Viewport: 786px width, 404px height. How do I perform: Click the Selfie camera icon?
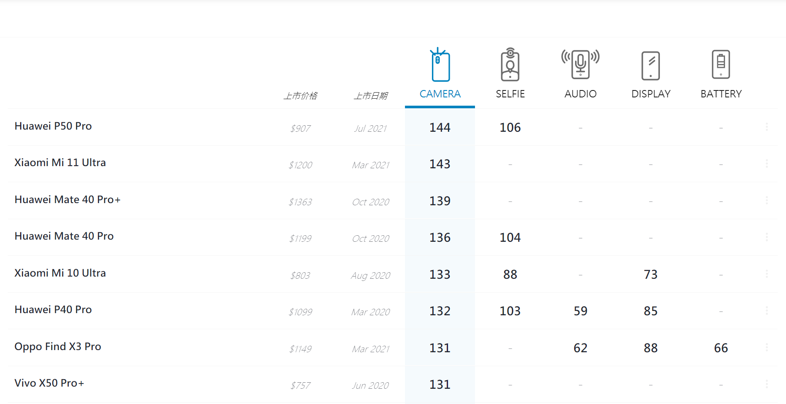(510, 65)
